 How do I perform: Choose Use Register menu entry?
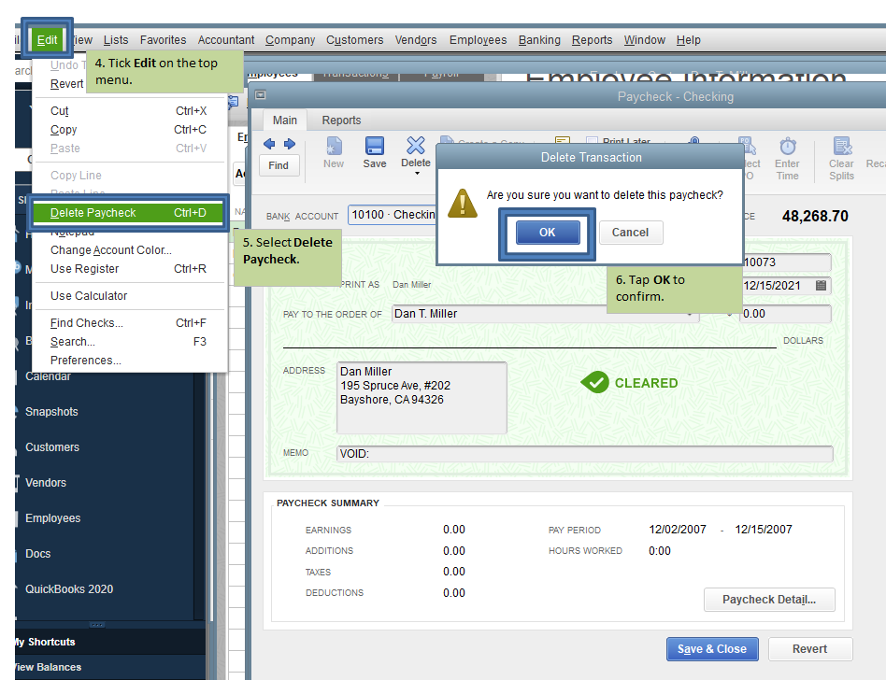pos(128,269)
